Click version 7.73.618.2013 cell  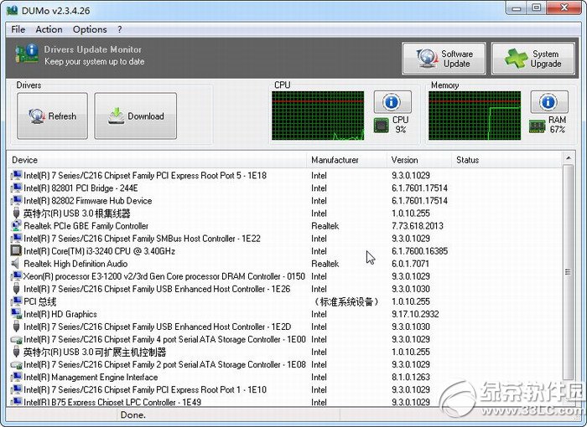tap(418, 226)
